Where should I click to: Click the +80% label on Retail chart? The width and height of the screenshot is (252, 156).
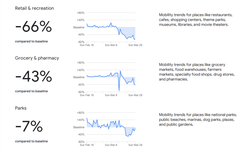[x=81, y=13]
